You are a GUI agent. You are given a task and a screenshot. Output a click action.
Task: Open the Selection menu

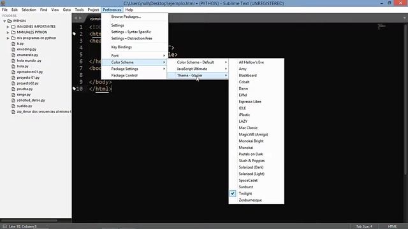point(29,10)
